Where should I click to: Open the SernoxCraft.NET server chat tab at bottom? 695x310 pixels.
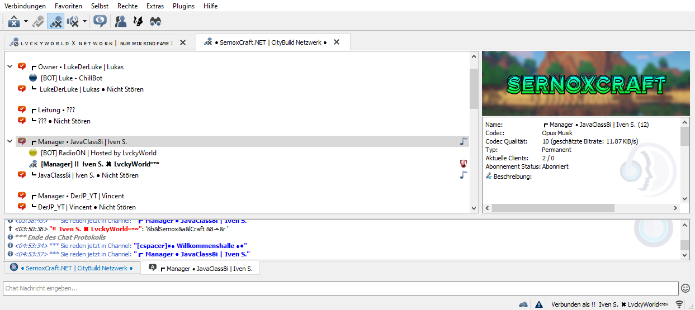pyautogui.click(x=72, y=268)
